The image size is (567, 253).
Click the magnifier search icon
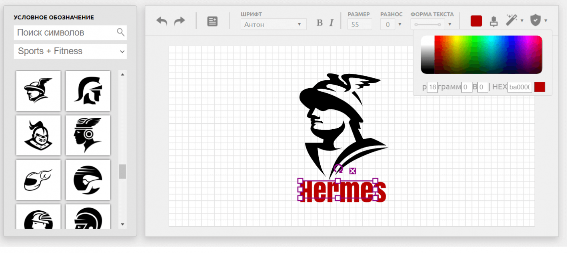[120, 33]
